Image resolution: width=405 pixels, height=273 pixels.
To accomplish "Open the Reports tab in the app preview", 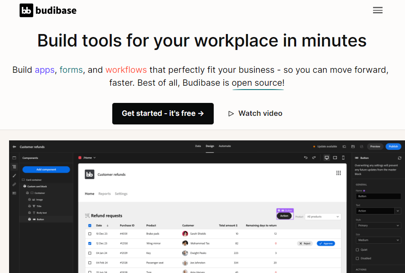I will pos(104,194).
